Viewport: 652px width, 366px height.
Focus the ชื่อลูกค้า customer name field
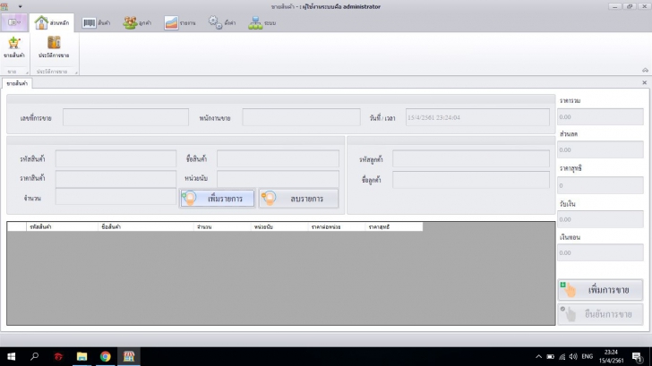pos(471,180)
